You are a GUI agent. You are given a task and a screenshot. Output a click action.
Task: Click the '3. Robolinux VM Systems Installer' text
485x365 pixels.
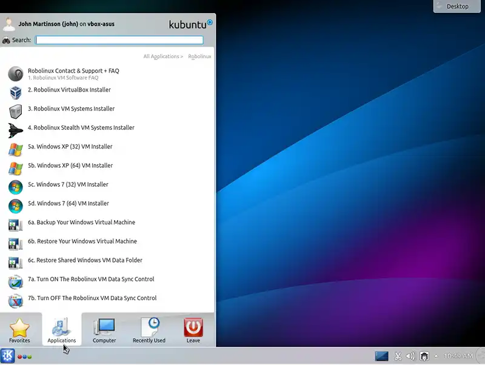[x=71, y=109]
